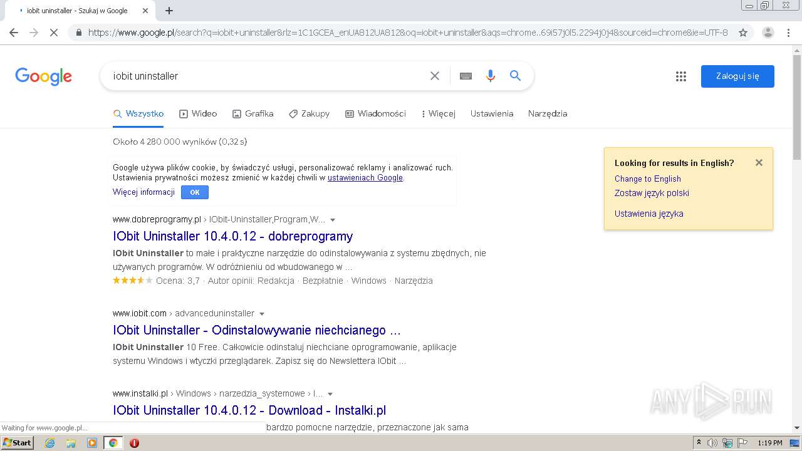Open the Google apps grid
Viewport: 802px width, 451px height.
[x=681, y=76]
